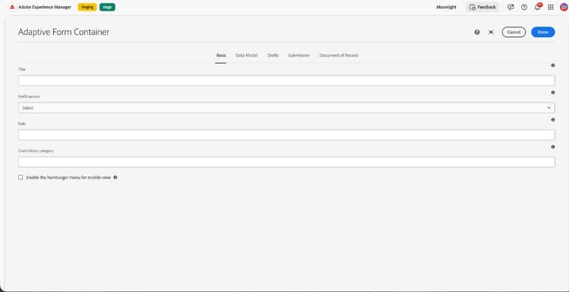The height and width of the screenshot is (292, 569).
Task: Show info icon for Title field
Action: coord(552,66)
